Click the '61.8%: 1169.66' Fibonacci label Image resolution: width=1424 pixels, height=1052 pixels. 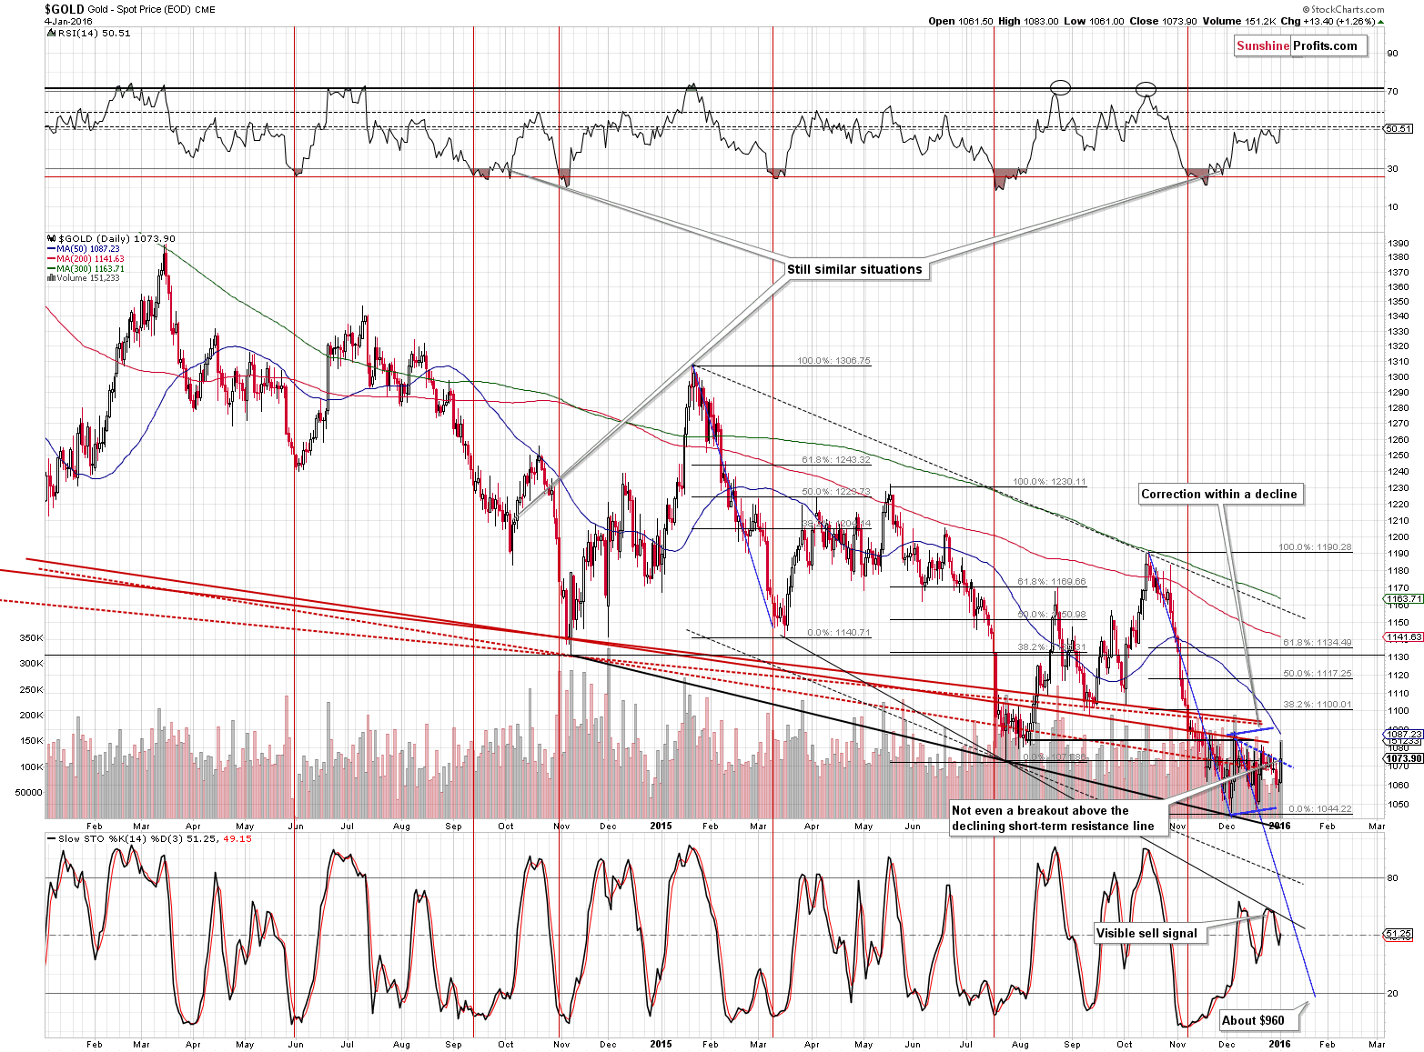[x=1052, y=582]
